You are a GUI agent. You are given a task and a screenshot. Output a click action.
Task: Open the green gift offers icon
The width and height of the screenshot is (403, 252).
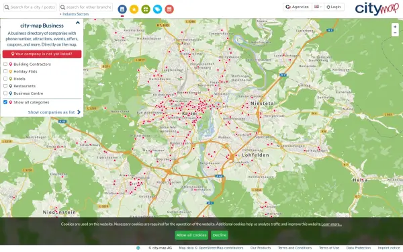pos(146,9)
